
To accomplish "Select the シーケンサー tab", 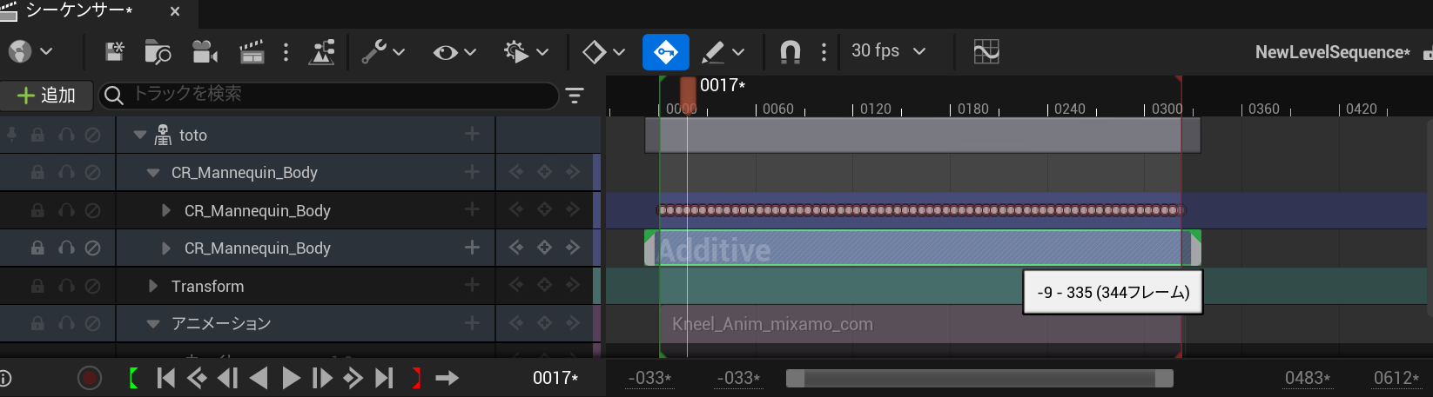I will coord(78,11).
